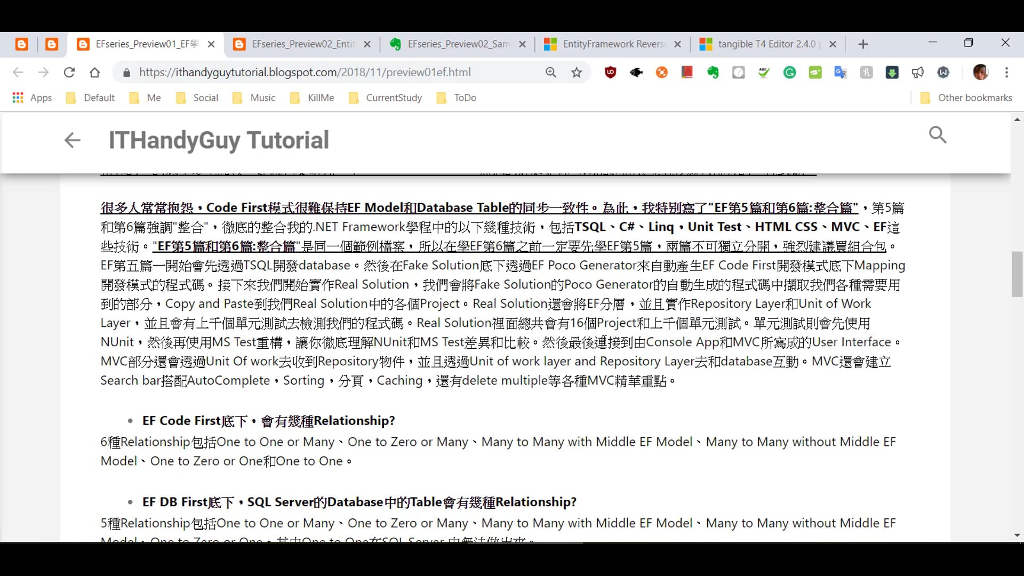Click the page zoom magnifier in address bar

point(550,73)
